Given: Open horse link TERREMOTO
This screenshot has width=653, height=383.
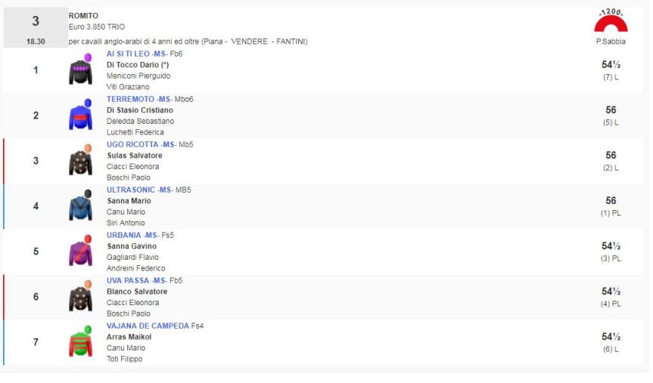Looking at the screenshot, I should point(131,99).
